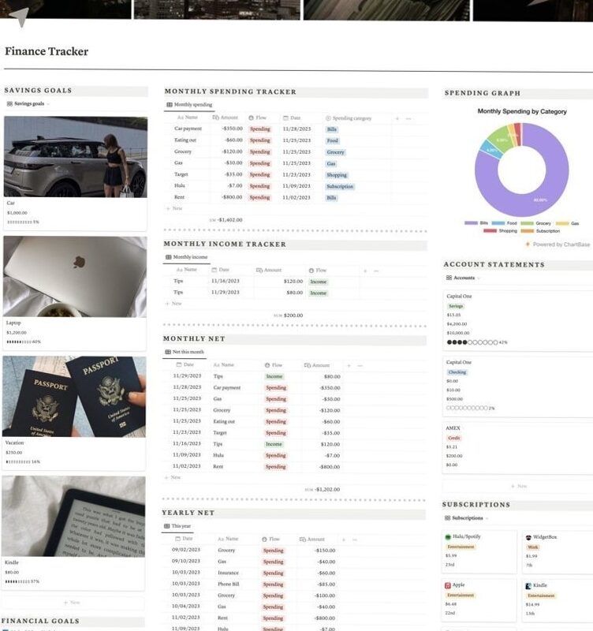Open the AMEX account card
Screen dimensions: 593x631
point(518,447)
